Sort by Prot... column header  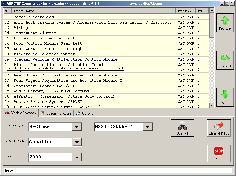pos(186,11)
